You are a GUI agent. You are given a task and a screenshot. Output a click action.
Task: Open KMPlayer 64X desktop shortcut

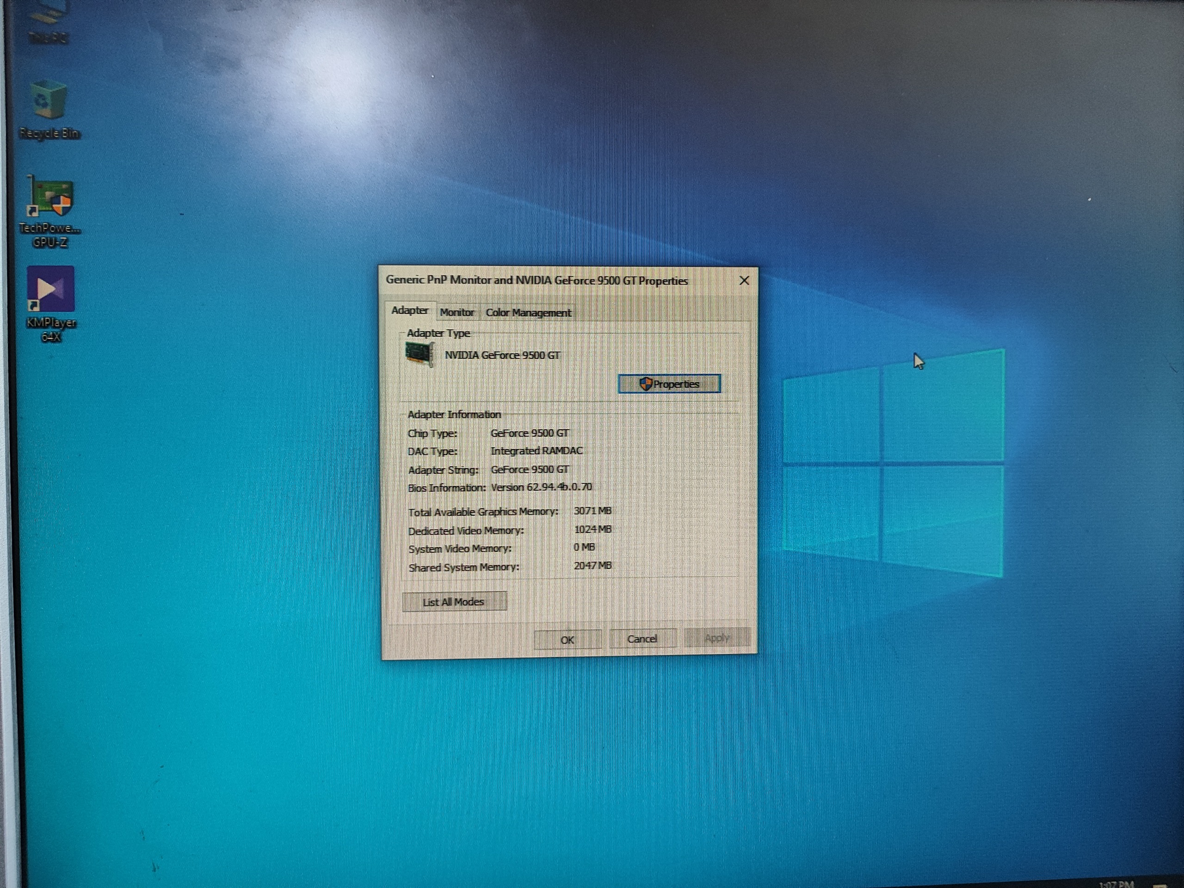[x=51, y=304]
